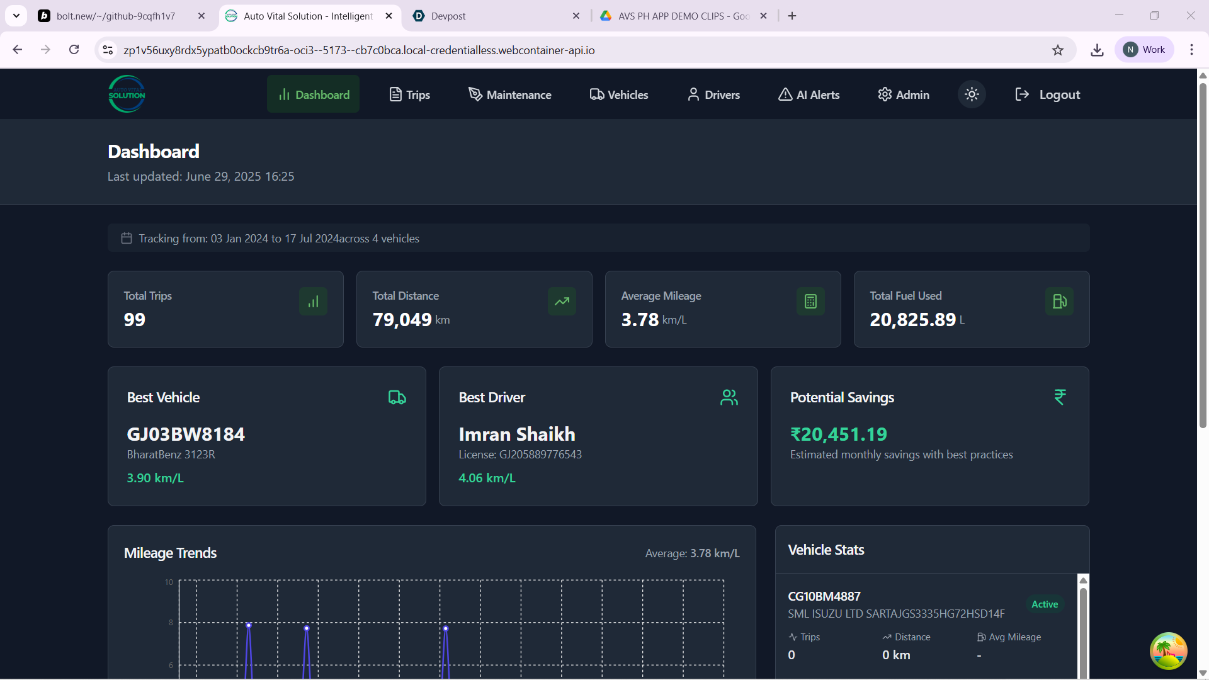
Task: Open the Vehicles section
Action: 619,94
